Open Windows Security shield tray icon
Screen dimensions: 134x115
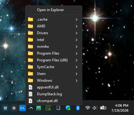pos(68,108)
